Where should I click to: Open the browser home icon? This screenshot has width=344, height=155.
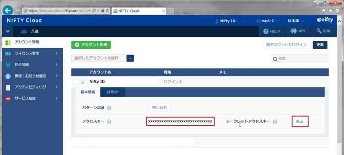324,10
